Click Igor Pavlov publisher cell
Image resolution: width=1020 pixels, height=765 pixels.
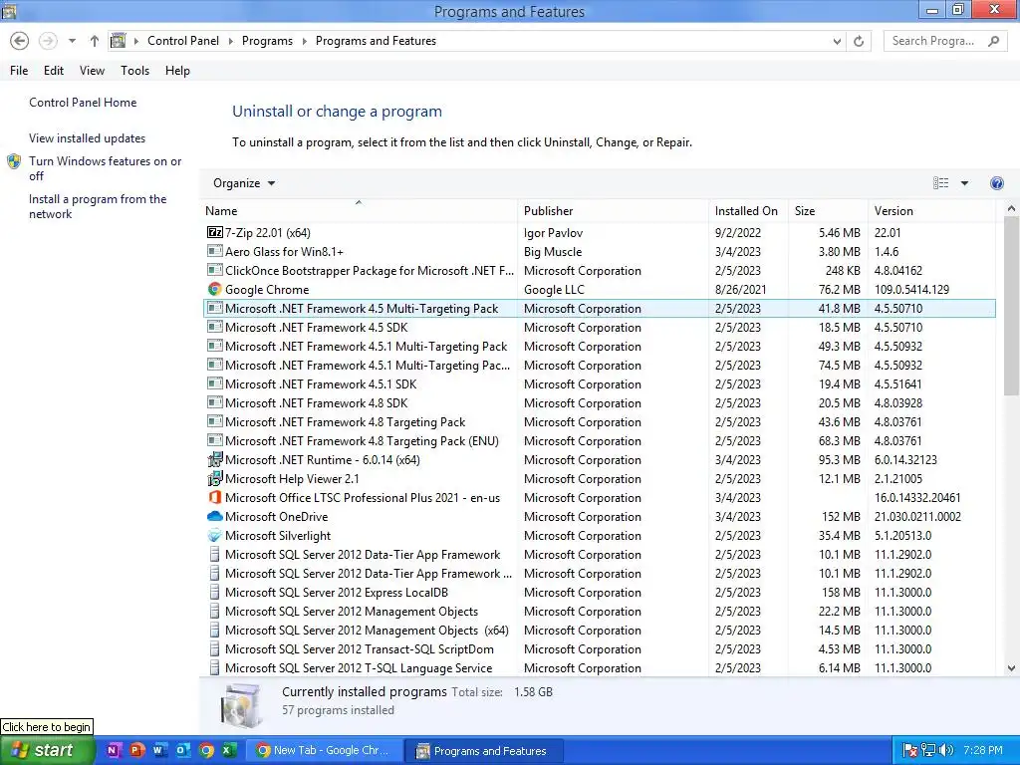pos(554,232)
